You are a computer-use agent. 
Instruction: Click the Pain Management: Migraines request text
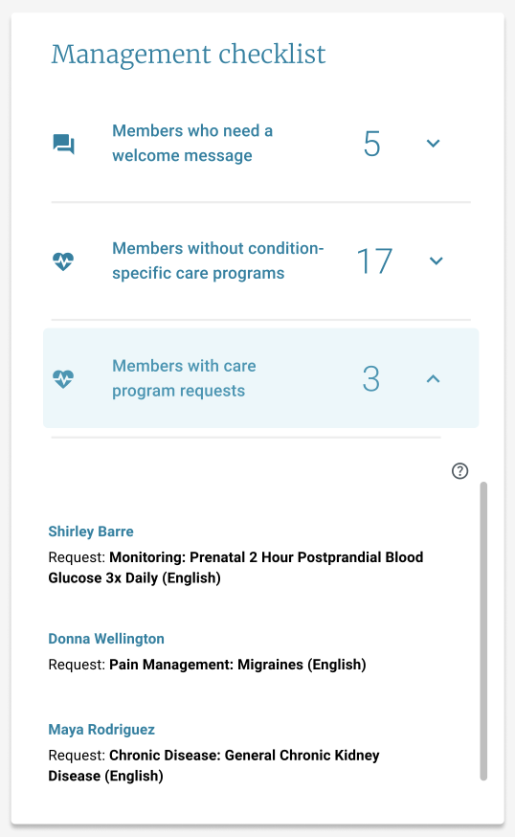237,665
